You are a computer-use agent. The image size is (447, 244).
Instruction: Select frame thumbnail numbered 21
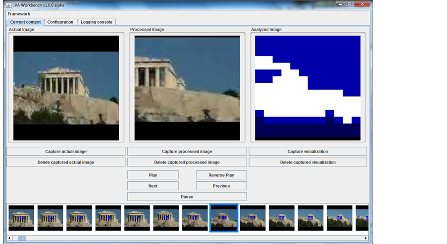pos(252,218)
